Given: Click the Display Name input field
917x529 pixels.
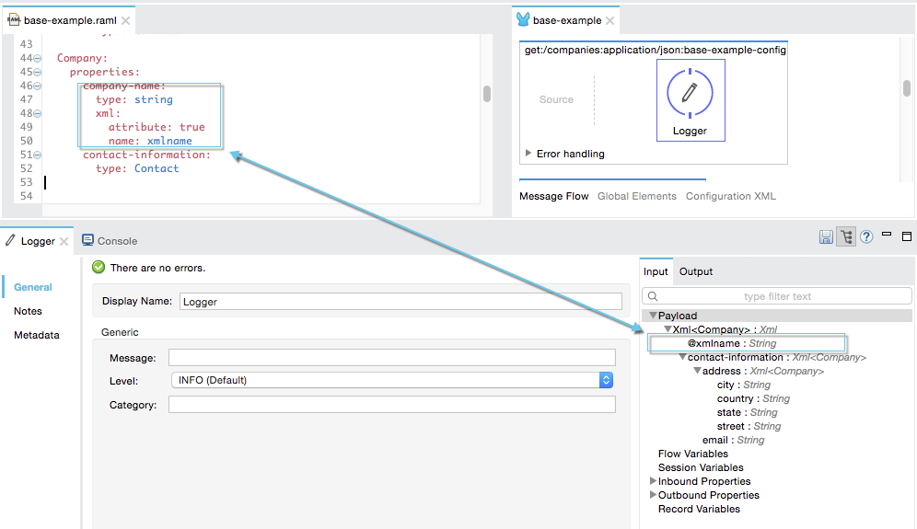Looking at the screenshot, I should pos(400,302).
